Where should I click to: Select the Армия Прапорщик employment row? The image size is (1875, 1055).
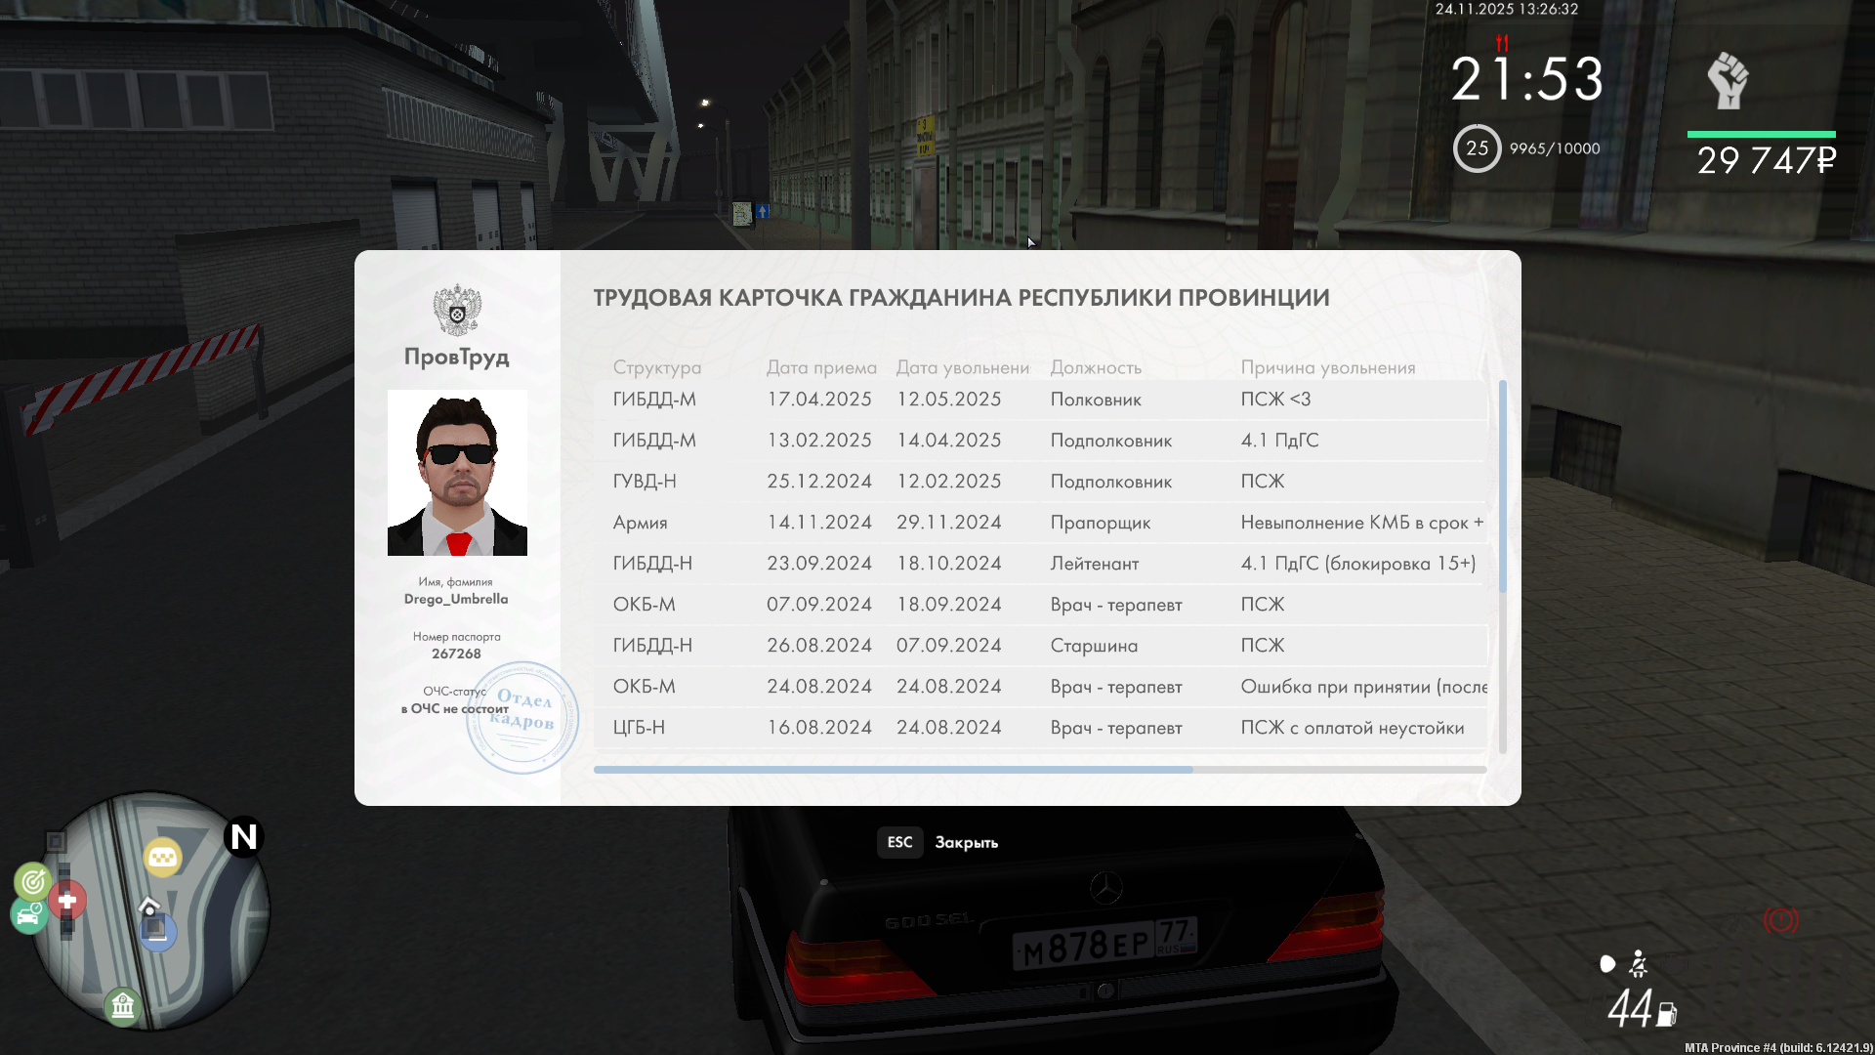coord(1040,523)
